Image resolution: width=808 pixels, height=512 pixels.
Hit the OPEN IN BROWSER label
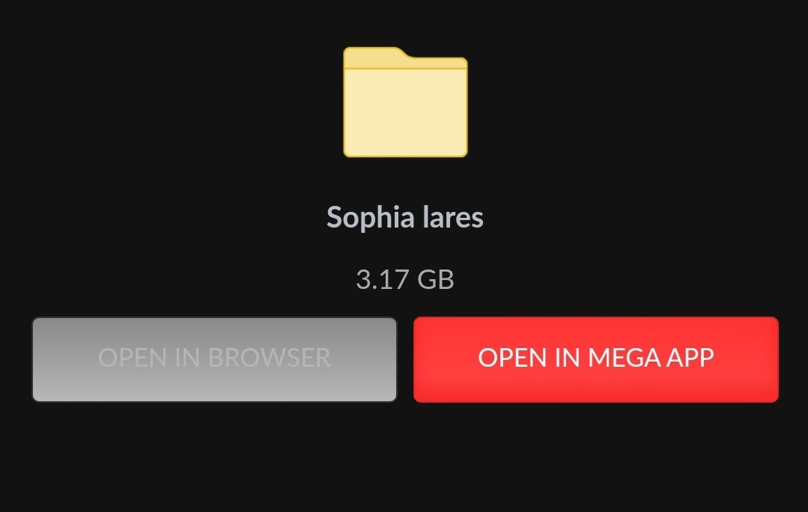point(214,358)
